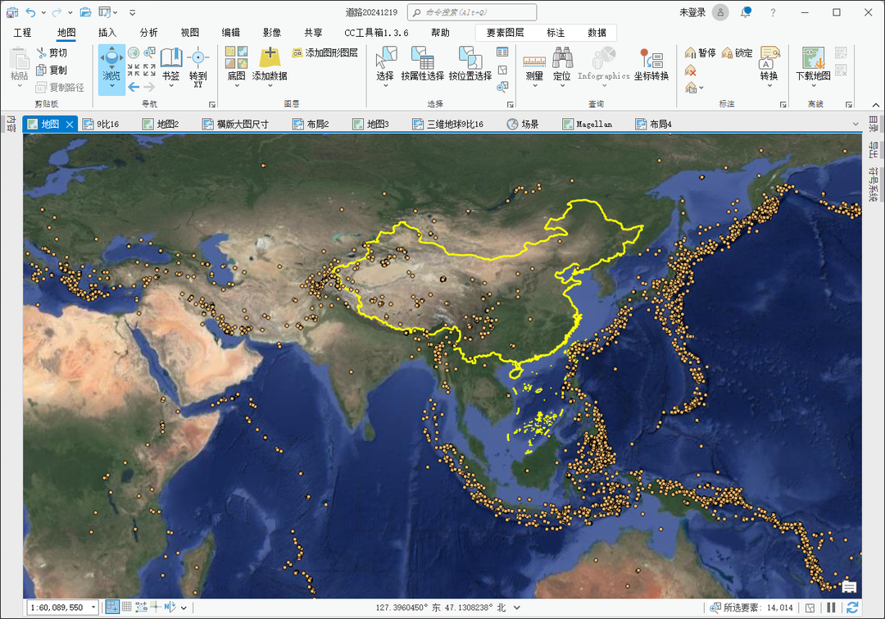Click the 剪切 cut scissors icon

pos(42,53)
